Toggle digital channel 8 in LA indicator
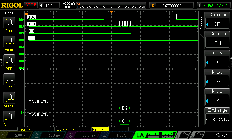The width and height of the screenshot is (232, 139). point(150,137)
